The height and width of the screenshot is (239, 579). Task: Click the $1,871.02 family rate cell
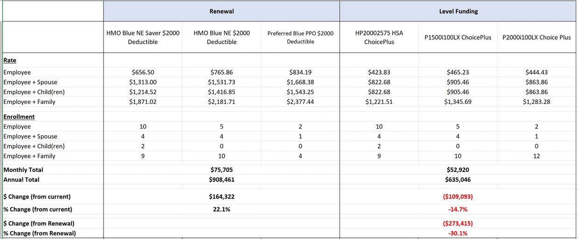pos(143,102)
